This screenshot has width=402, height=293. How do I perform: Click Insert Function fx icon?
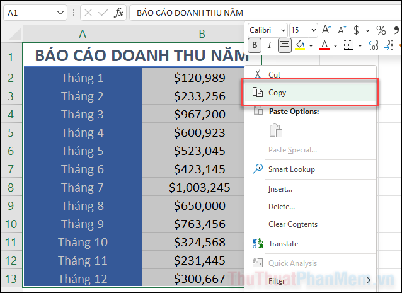coord(118,13)
